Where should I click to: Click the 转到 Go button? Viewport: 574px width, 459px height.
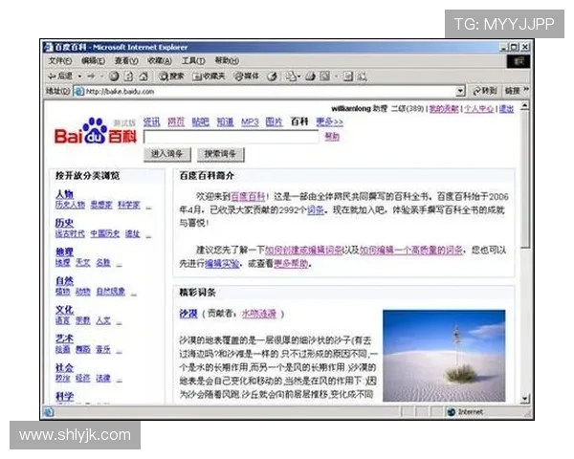click(x=485, y=91)
